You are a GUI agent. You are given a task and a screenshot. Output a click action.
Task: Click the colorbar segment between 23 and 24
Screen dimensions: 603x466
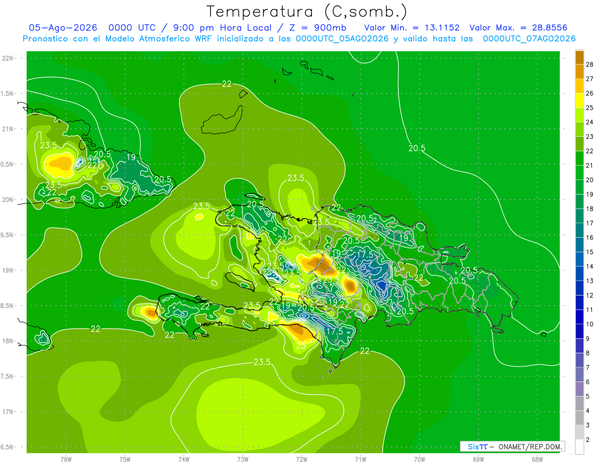coord(579,130)
